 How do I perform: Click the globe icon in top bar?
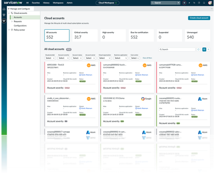[184, 3]
